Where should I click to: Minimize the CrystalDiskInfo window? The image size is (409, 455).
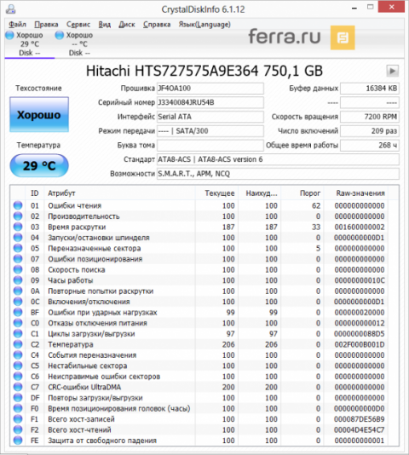354,8
